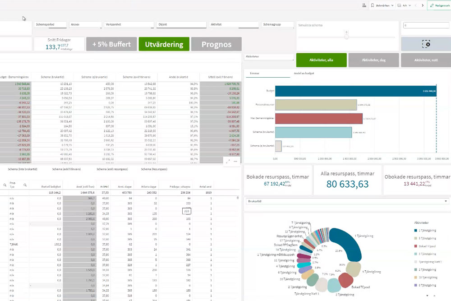Select Aktiviteter, natt button
Image resolution: width=451 pixels, height=301 pixels.
pos(426,60)
